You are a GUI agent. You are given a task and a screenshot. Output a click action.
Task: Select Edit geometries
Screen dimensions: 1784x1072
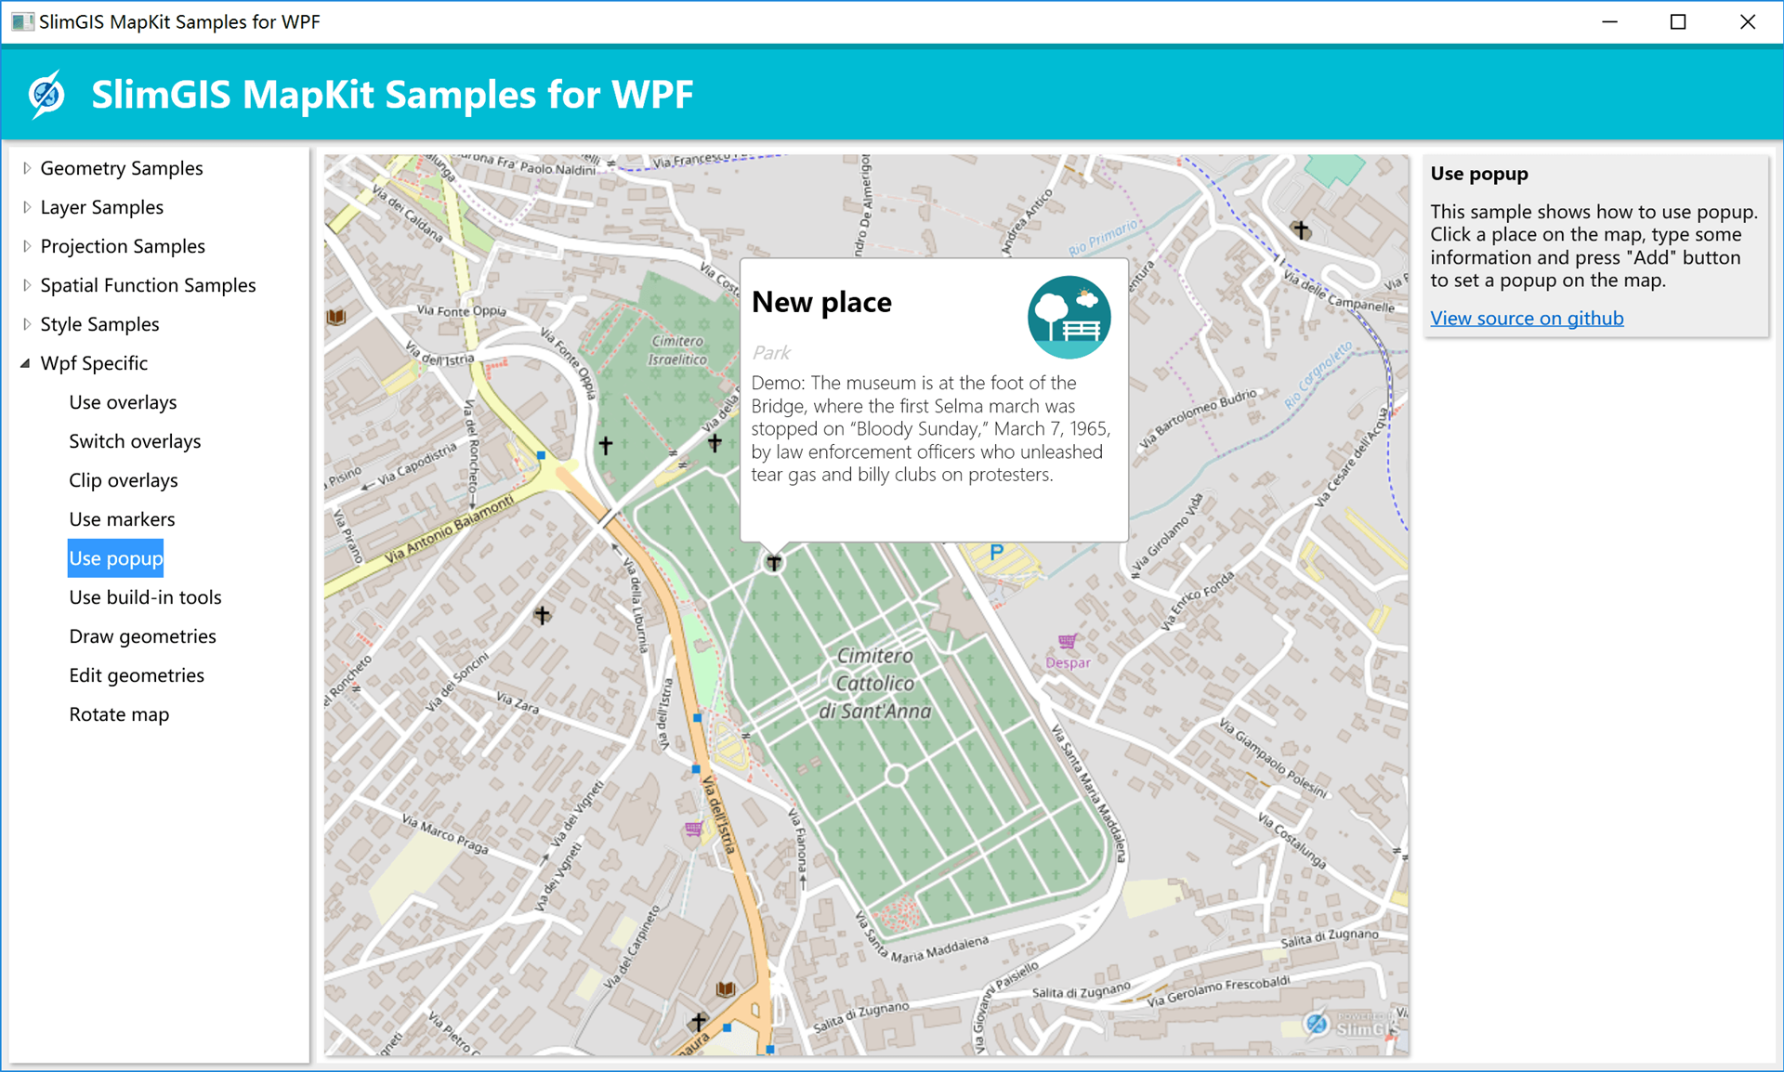click(x=137, y=675)
